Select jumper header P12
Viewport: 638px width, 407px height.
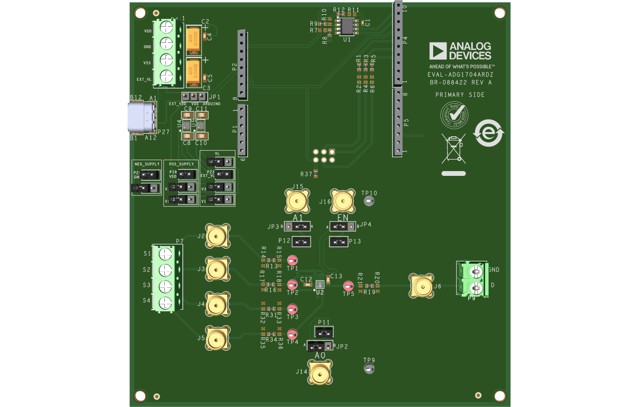click(301, 242)
